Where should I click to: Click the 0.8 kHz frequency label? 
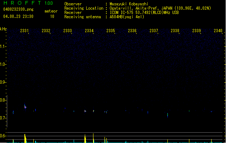(3, 100)
